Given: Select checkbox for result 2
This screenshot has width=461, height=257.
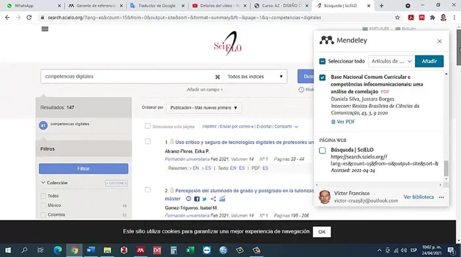Looking at the screenshot, I should (x=148, y=190).
